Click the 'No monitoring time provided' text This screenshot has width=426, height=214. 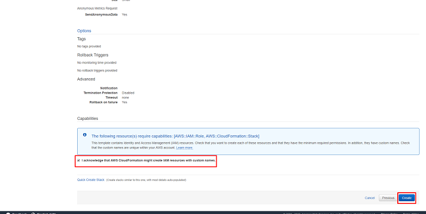click(97, 63)
